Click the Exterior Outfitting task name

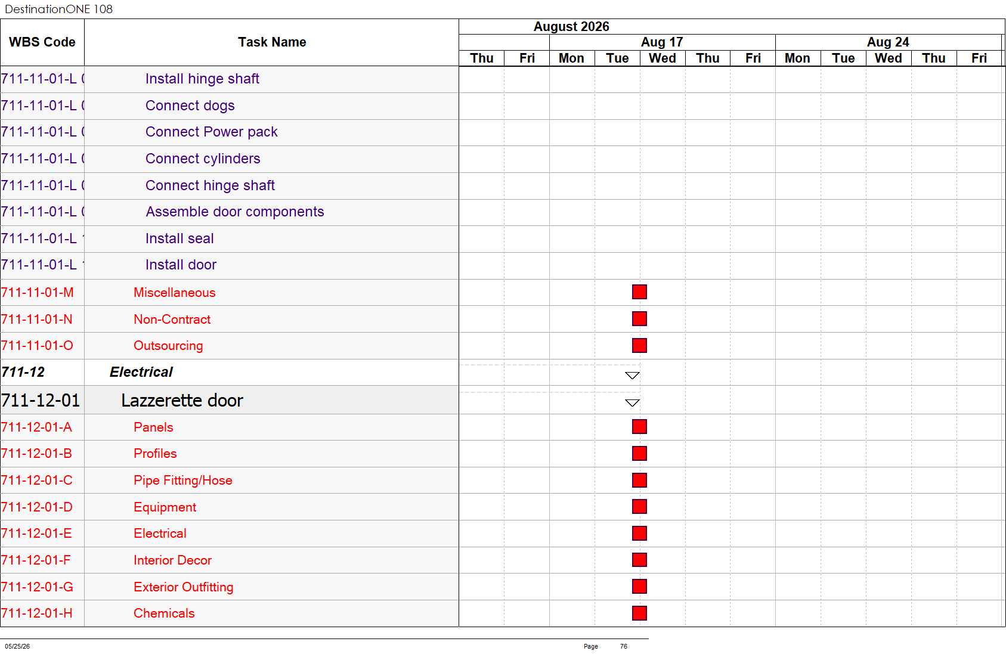pos(184,587)
